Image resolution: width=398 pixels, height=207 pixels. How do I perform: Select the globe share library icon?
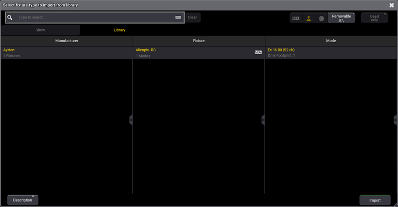click(x=321, y=18)
